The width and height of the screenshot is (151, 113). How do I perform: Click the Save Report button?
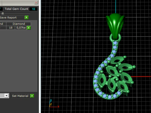(12, 18)
